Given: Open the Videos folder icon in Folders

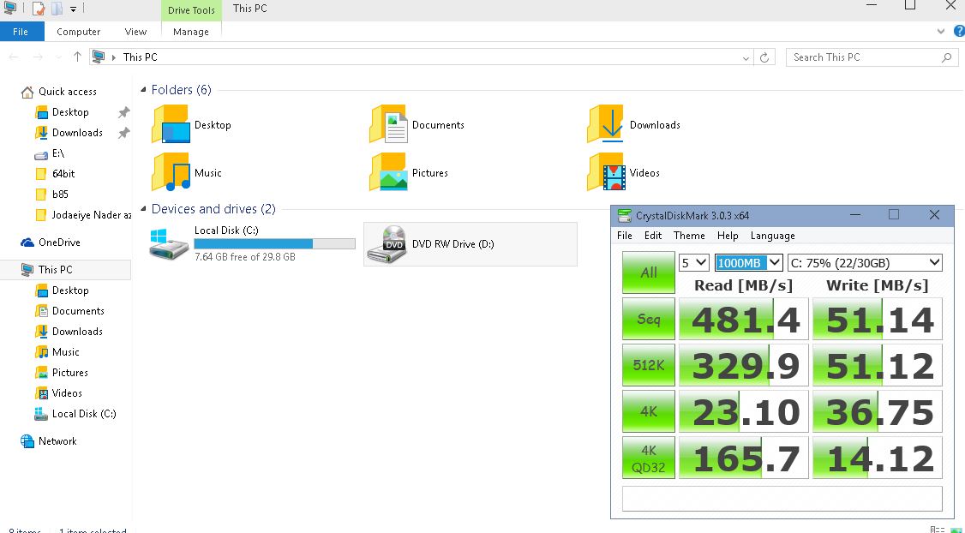Looking at the screenshot, I should click(606, 172).
